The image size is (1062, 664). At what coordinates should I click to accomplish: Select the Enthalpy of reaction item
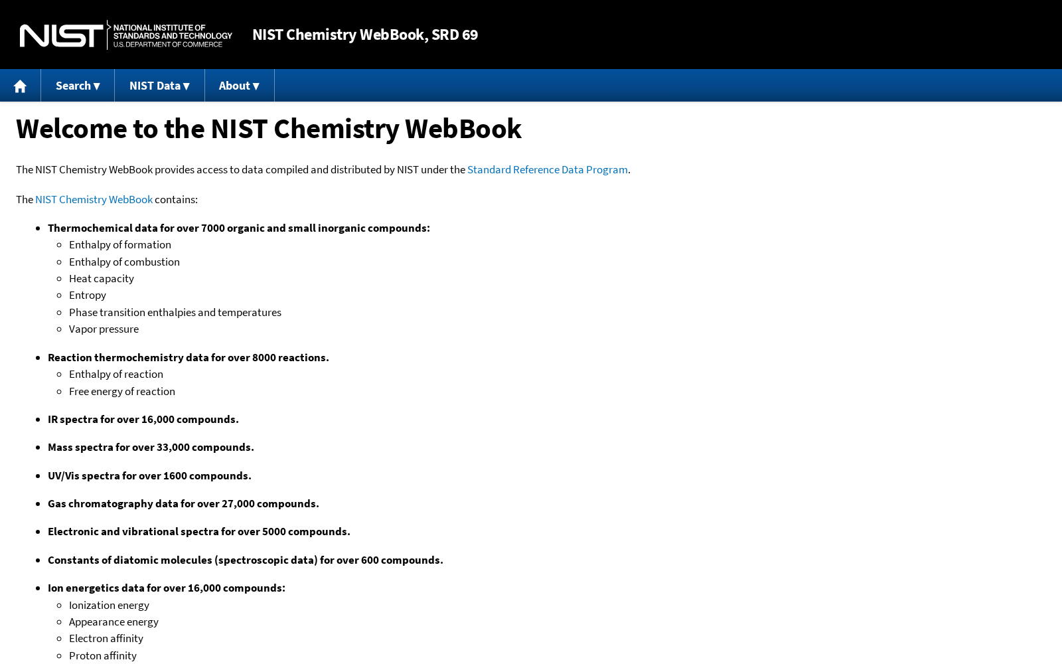point(116,374)
